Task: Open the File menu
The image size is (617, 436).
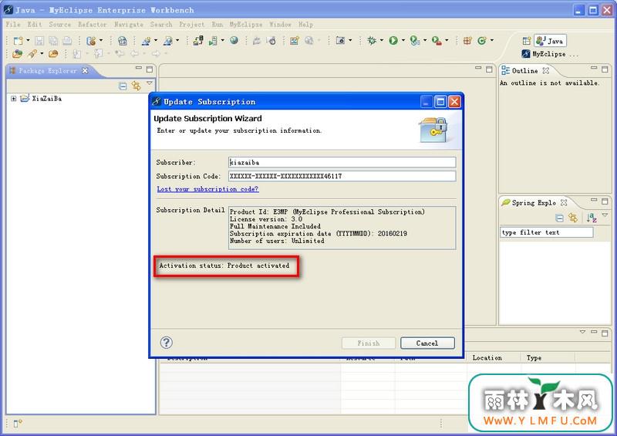Action: [x=13, y=25]
